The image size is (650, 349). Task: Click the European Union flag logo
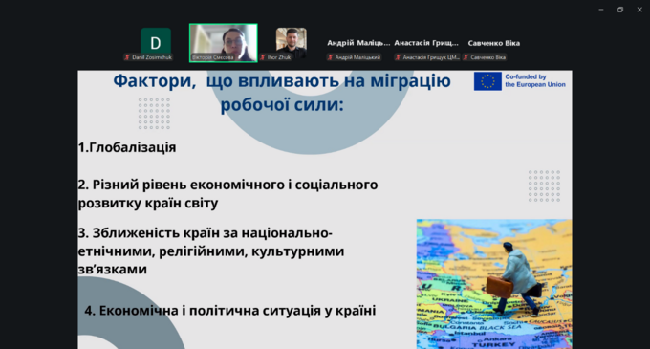coord(487,81)
